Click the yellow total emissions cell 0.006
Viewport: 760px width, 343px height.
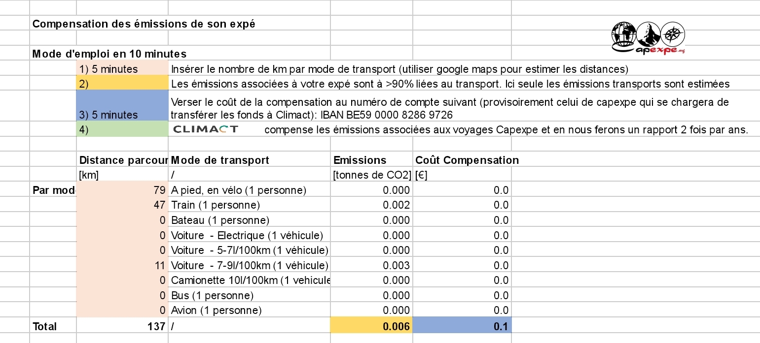pos(371,326)
